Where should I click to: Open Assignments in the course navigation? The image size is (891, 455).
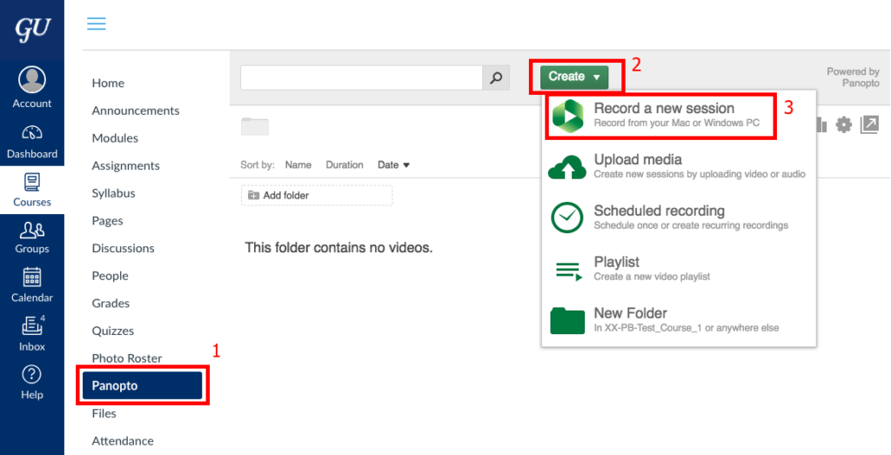(x=126, y=165)
